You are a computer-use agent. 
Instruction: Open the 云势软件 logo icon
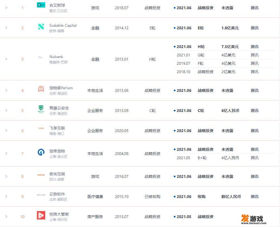[41, 195]
